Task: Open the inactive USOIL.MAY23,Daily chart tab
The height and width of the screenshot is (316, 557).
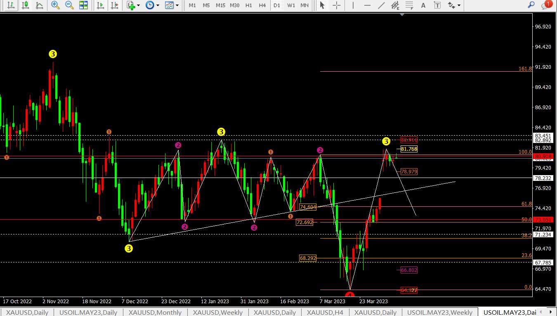Action: pyautogui.click(x=88, y=312)
